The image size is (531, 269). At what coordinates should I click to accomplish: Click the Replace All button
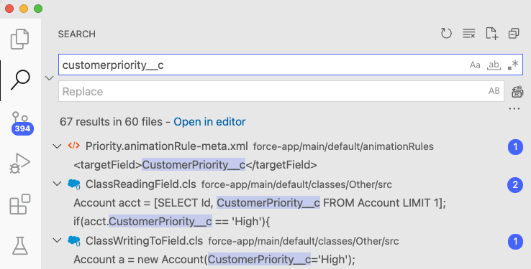[517, 92]
